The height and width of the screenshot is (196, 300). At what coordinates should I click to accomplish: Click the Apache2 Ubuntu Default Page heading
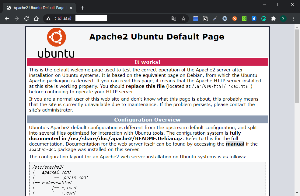point(157,37)
